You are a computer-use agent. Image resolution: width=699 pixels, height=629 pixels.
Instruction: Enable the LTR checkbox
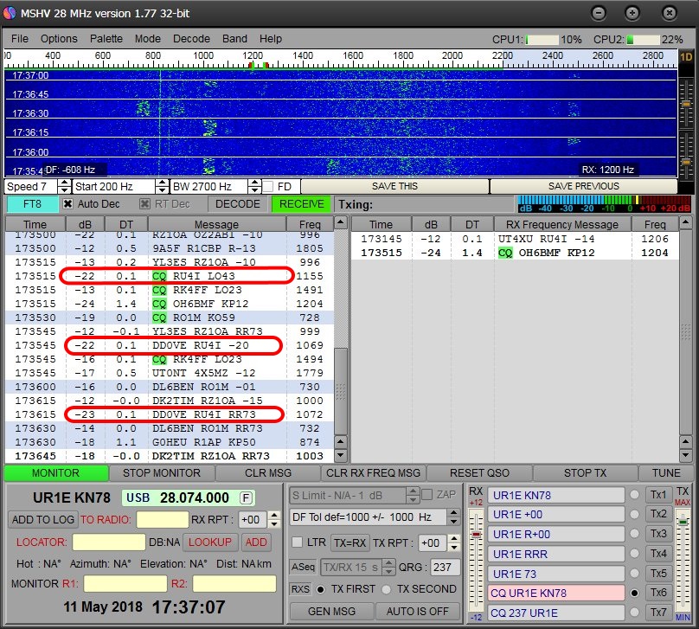pyautogui.click(x=298, y=542)
